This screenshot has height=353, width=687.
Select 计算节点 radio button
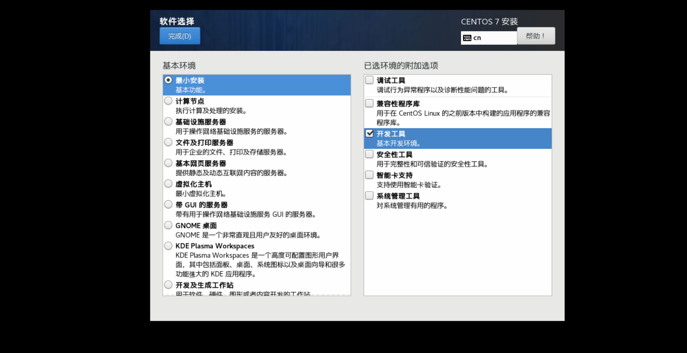168,101
